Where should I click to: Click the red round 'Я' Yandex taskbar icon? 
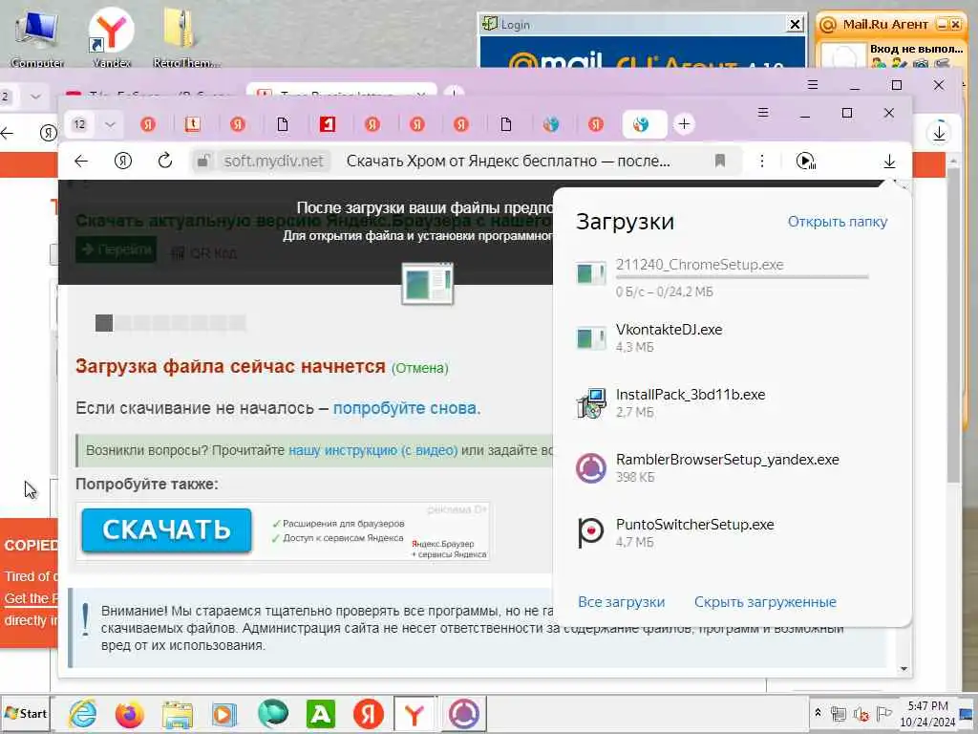(x=368, y=714)
